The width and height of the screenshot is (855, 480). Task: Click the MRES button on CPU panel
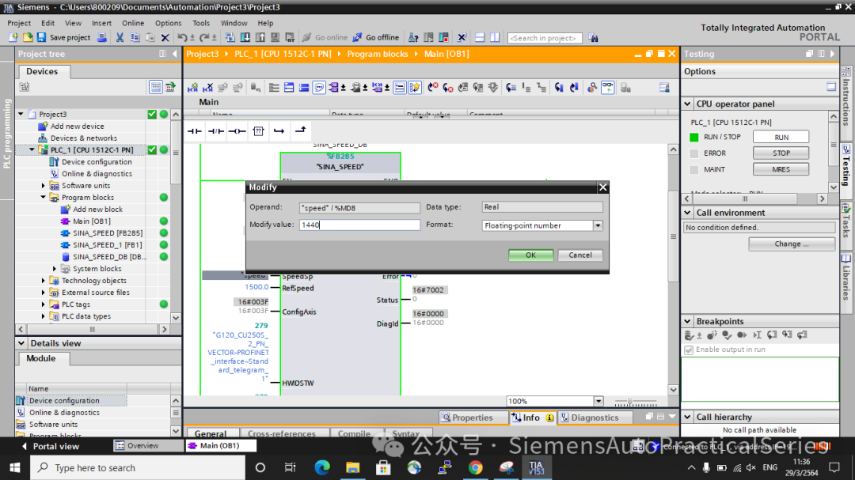(781, 169)
